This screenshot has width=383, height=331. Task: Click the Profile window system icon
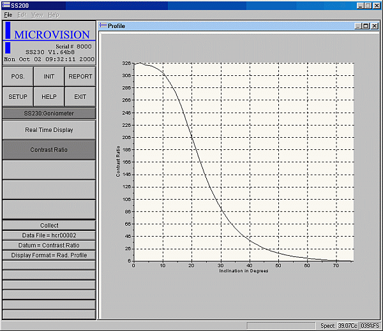[103, 26]
